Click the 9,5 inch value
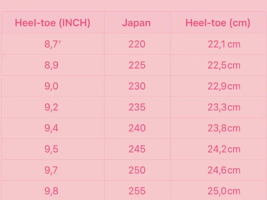267x200 pixels. [51, 149]
